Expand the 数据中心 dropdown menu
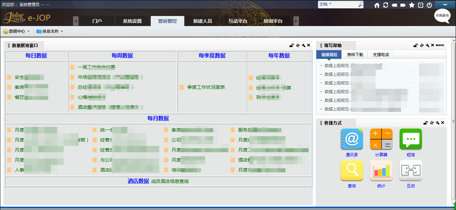The width and height of the screenshot is (456, 210). click(x=17, y=31)
